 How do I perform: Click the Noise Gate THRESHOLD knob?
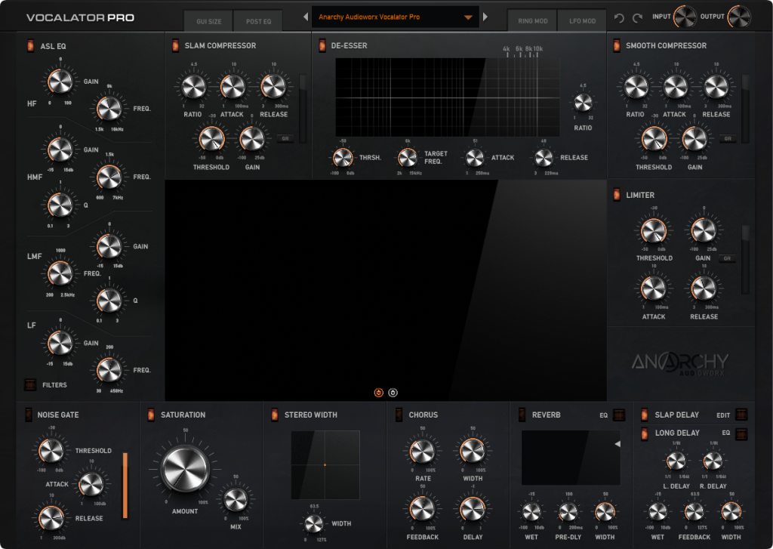[x=51, y=450]
